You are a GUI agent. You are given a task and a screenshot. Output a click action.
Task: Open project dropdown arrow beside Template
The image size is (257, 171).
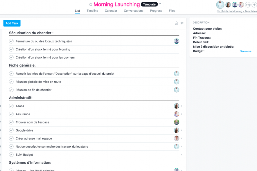[x=160, y=4]
